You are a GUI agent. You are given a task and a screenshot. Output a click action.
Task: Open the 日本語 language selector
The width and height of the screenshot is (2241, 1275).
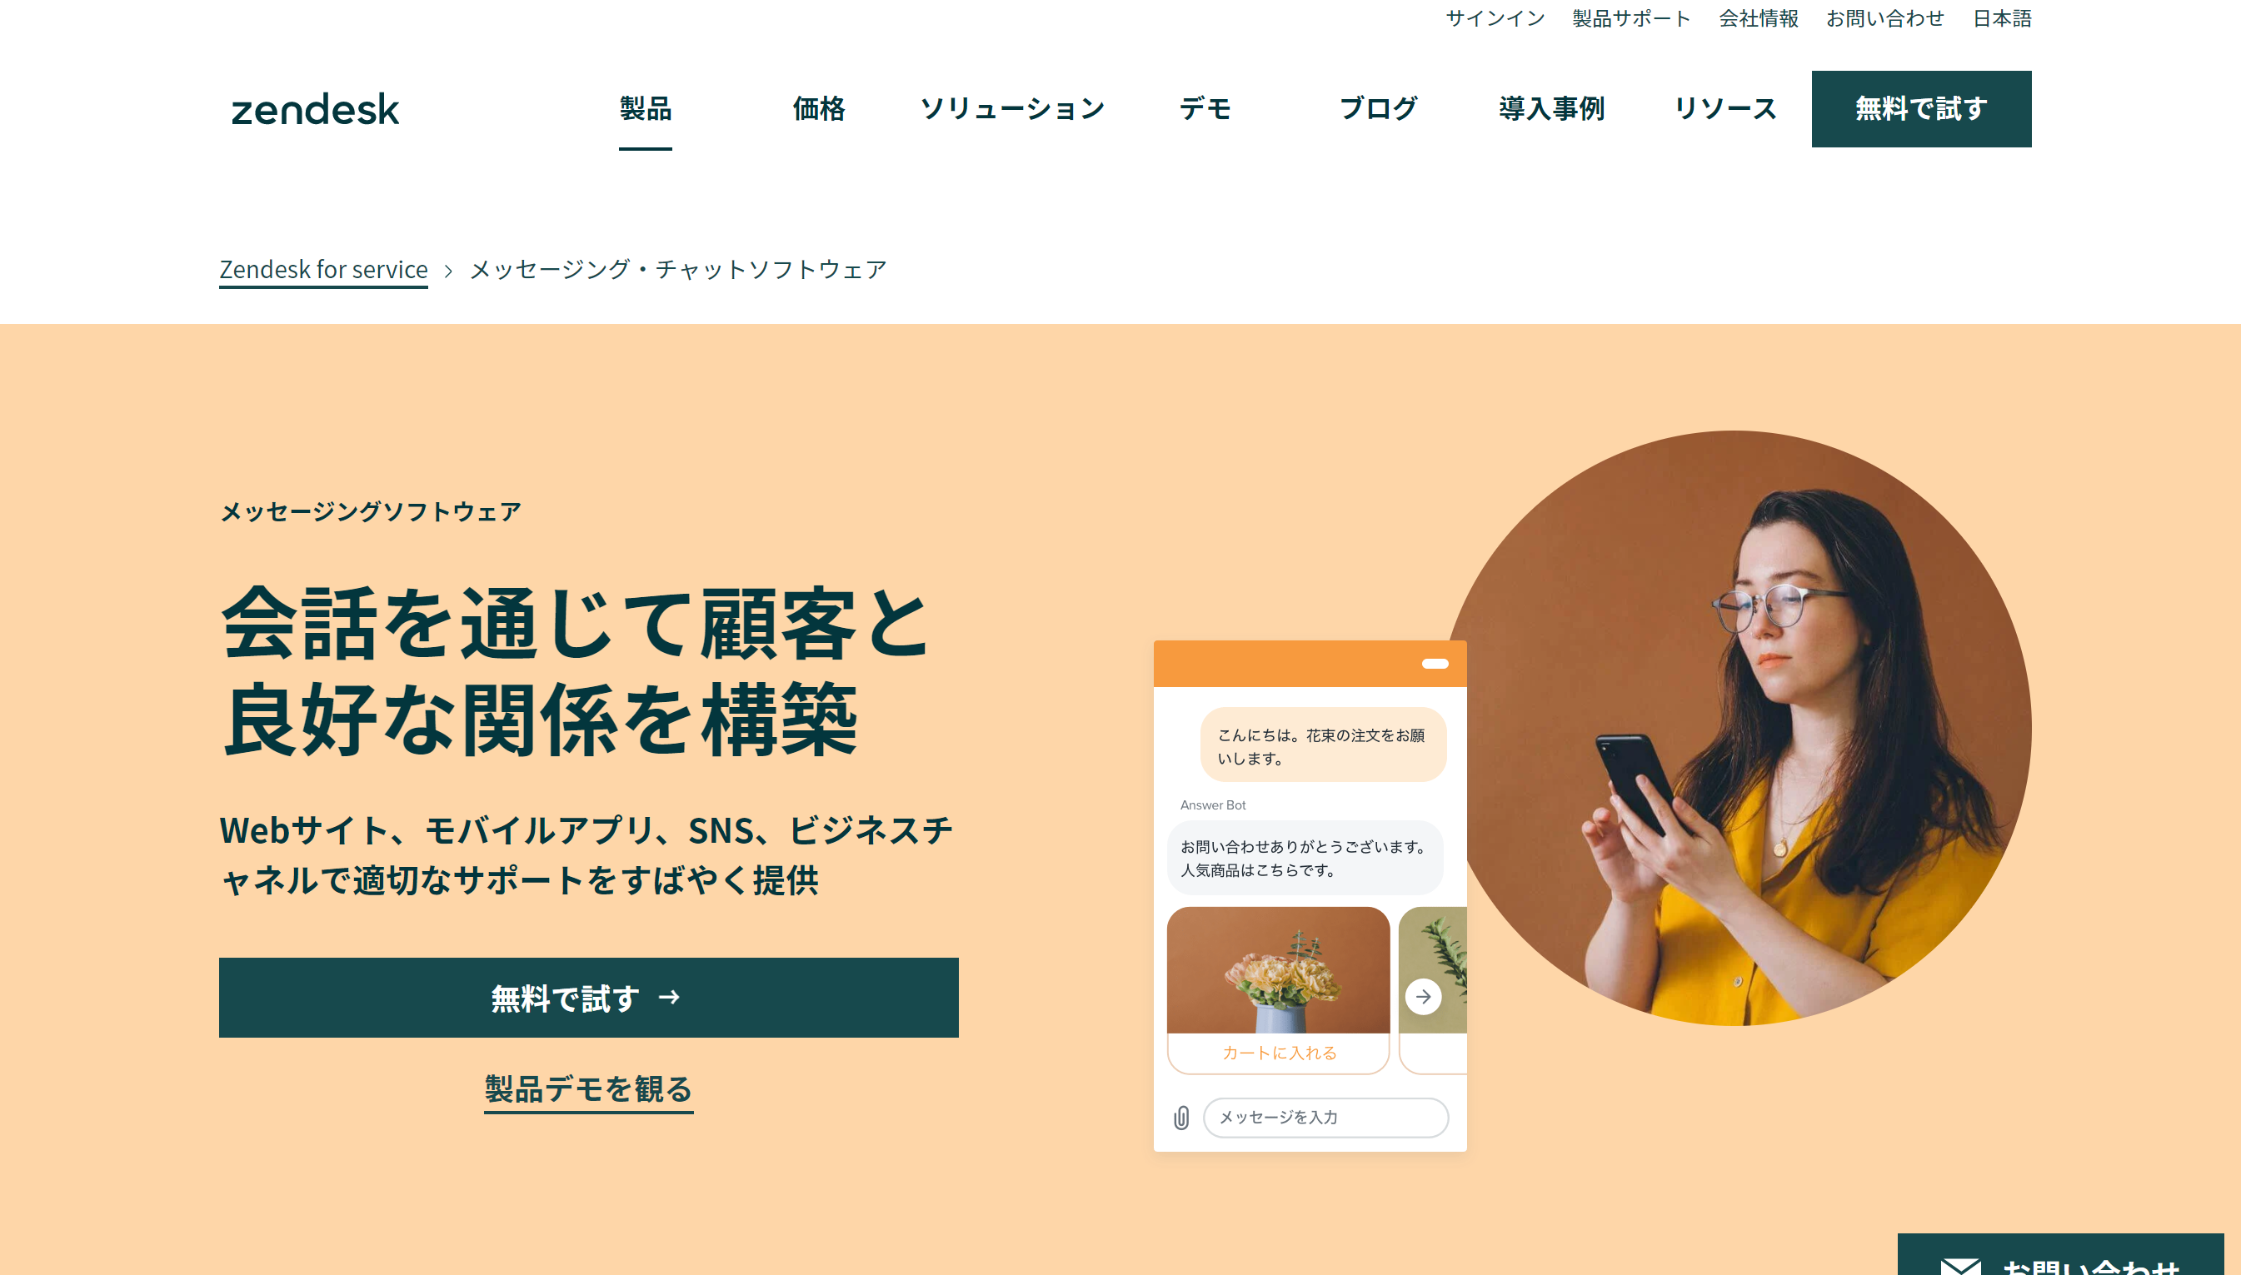[x=2002, y=18]
